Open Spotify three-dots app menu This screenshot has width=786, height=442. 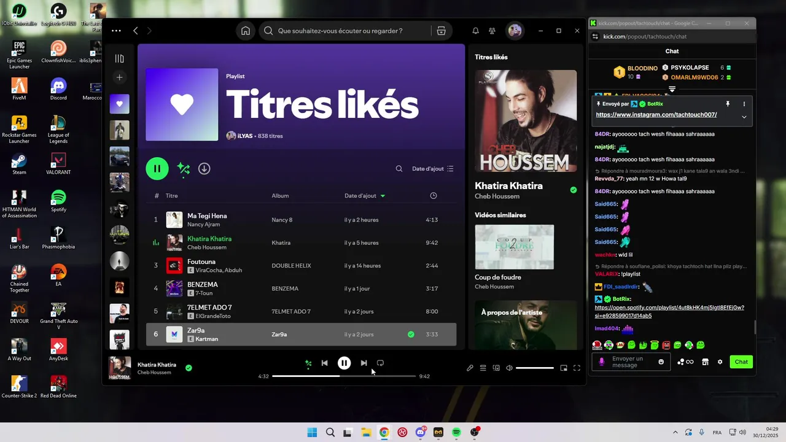click(116, 31)
